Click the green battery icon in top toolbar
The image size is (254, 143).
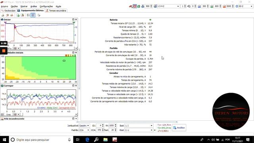coord(139,6)
